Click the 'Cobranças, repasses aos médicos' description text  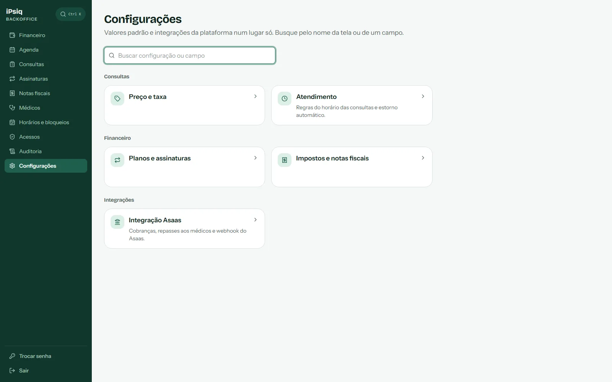pos(187,235)
